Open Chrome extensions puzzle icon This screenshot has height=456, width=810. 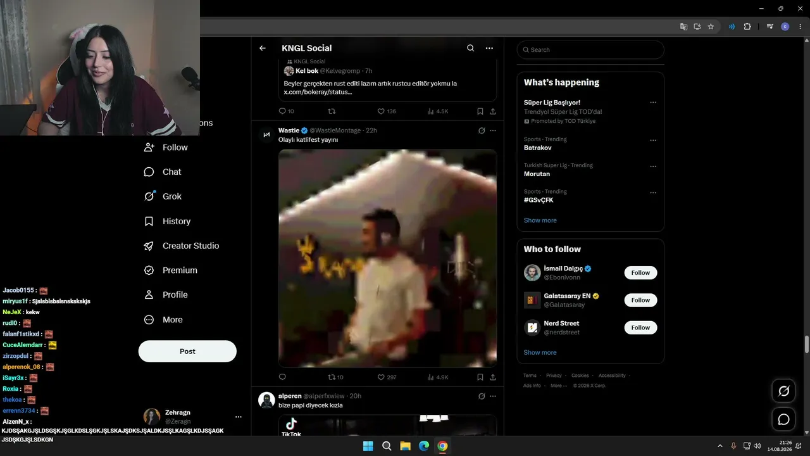pos(747,27)
